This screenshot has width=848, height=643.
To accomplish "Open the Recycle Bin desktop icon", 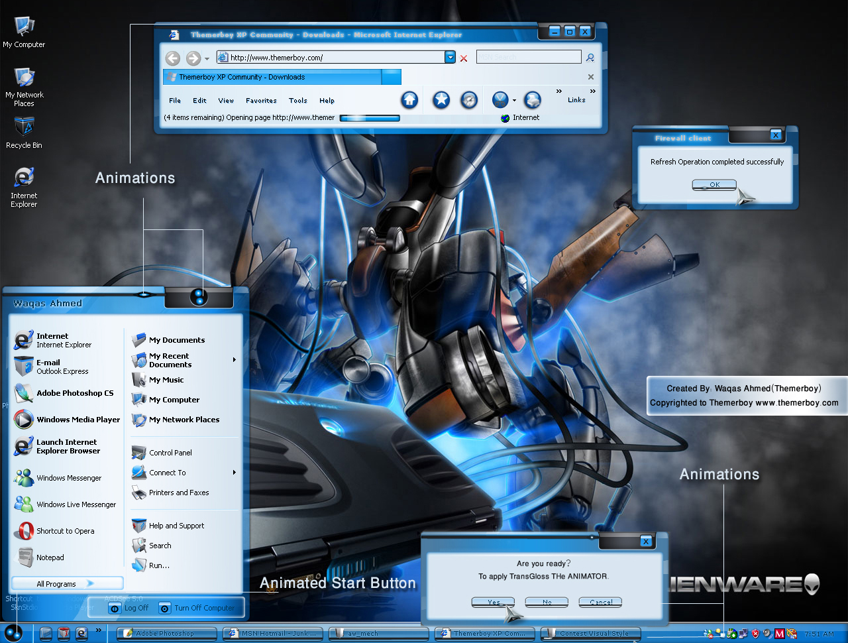I will click(24, 133).
